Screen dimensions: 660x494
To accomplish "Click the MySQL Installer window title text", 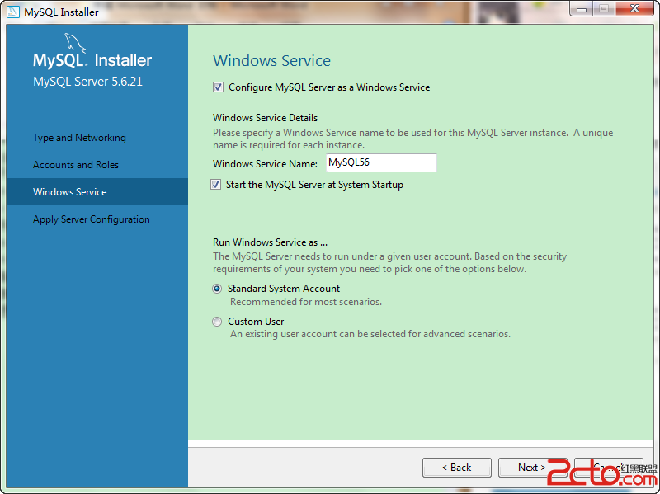I will click(x=61, y=12).
